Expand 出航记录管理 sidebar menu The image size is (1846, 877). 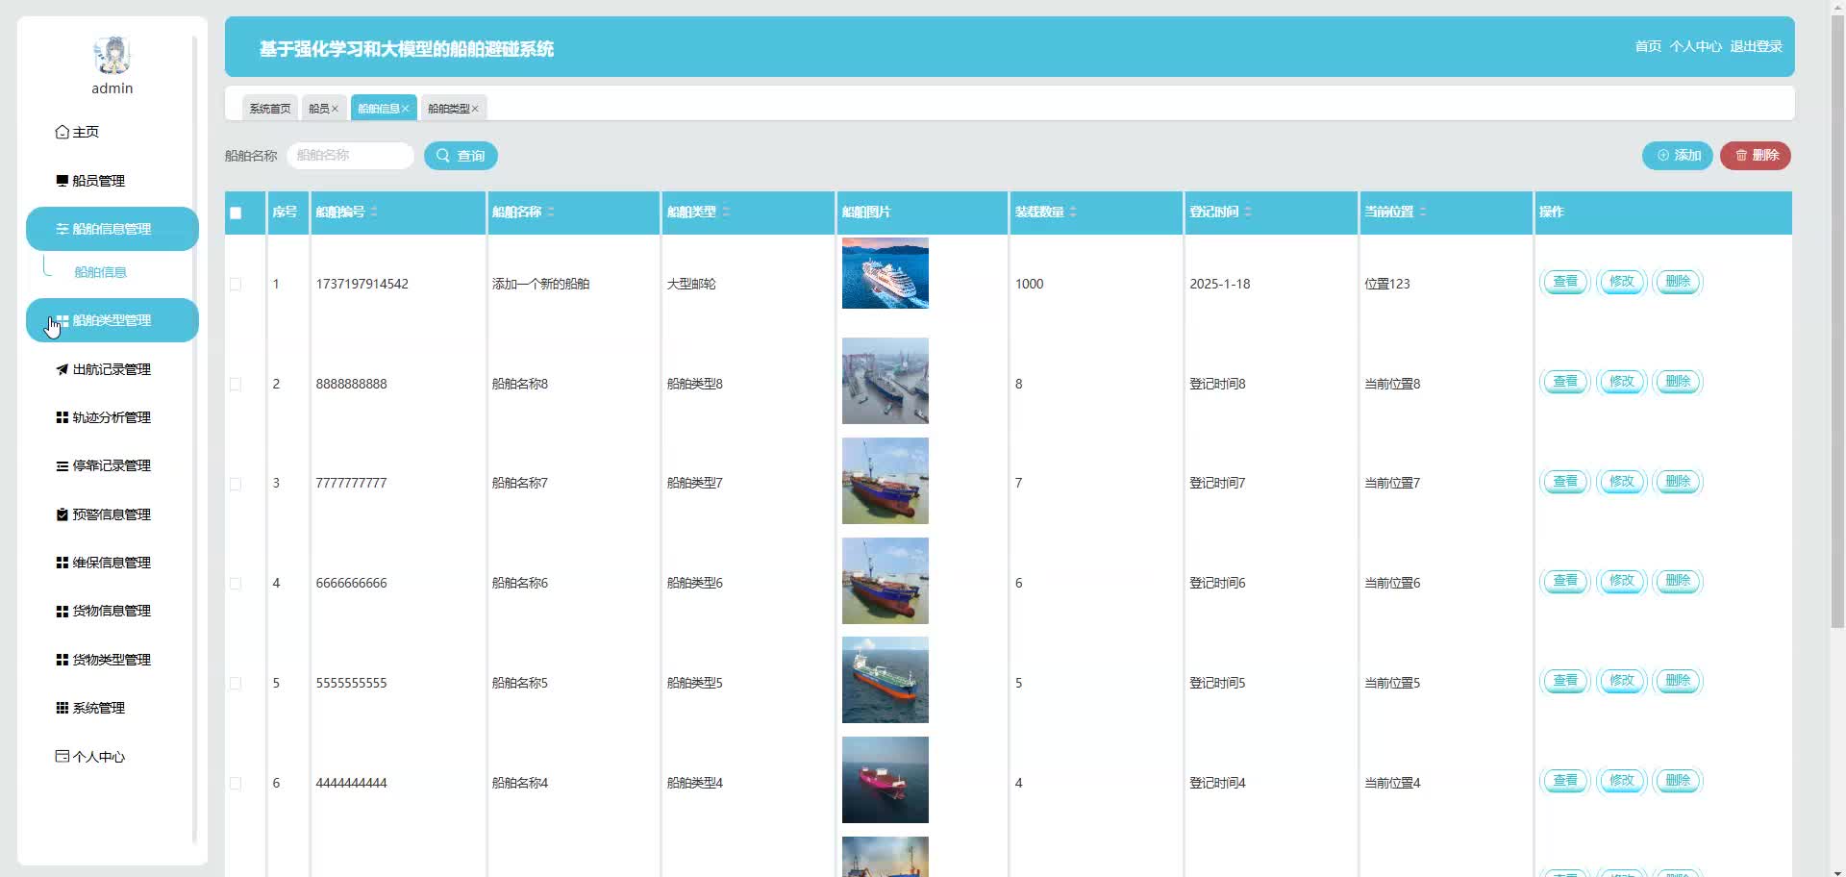coord(104,369)
